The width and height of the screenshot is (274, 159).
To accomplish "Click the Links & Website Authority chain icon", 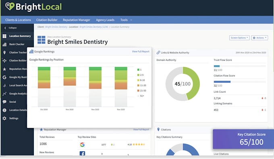I will [x=158, y=53].
